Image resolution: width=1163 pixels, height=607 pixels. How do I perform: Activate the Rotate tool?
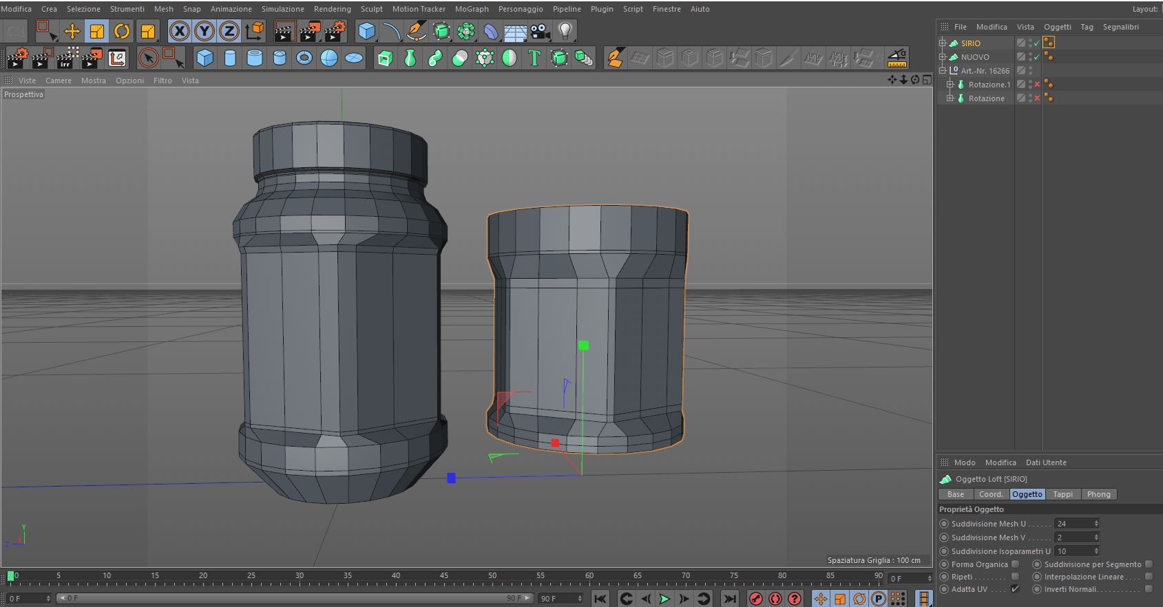point(122,31)
